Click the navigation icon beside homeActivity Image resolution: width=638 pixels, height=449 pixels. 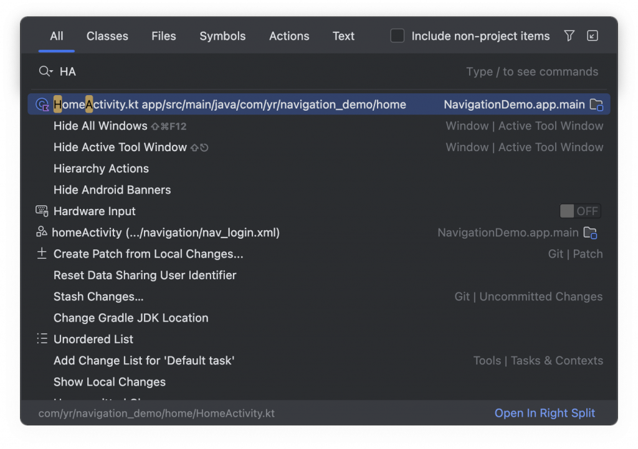click(x=42, y=233)
